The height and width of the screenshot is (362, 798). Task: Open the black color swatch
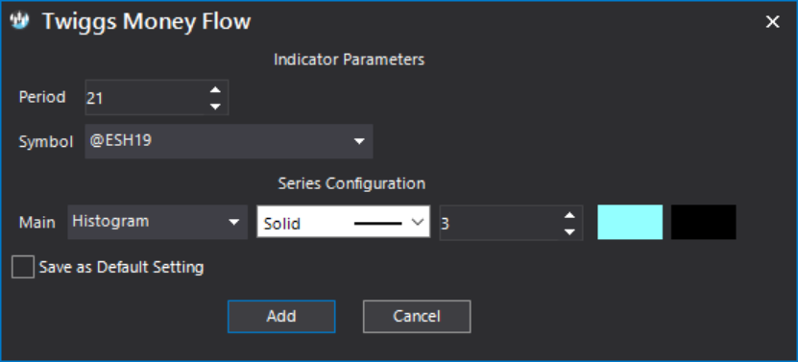tap(703, 222)
